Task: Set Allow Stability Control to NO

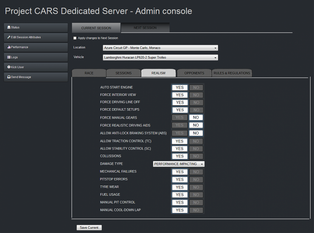Action: coord(196,149)
